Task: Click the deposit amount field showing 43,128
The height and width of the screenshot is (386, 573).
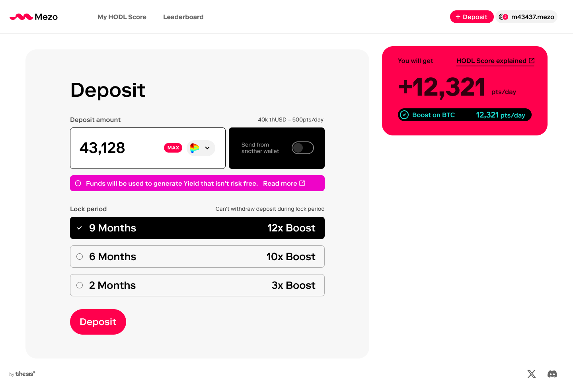Action: pyautogui.click(x=148, y=148)
